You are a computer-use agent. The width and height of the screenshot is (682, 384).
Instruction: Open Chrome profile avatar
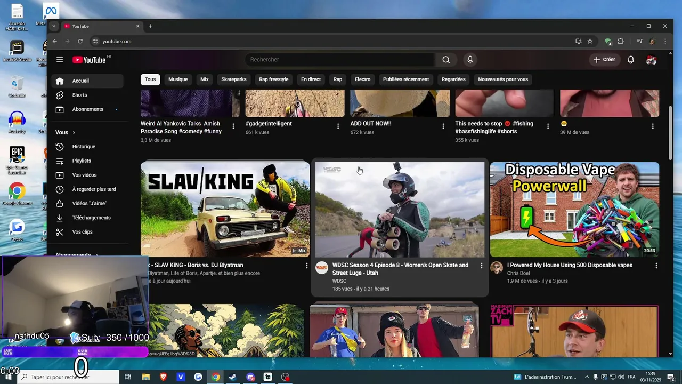(652, 41)
